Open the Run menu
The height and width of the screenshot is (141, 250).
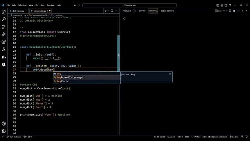coord(43,5)
